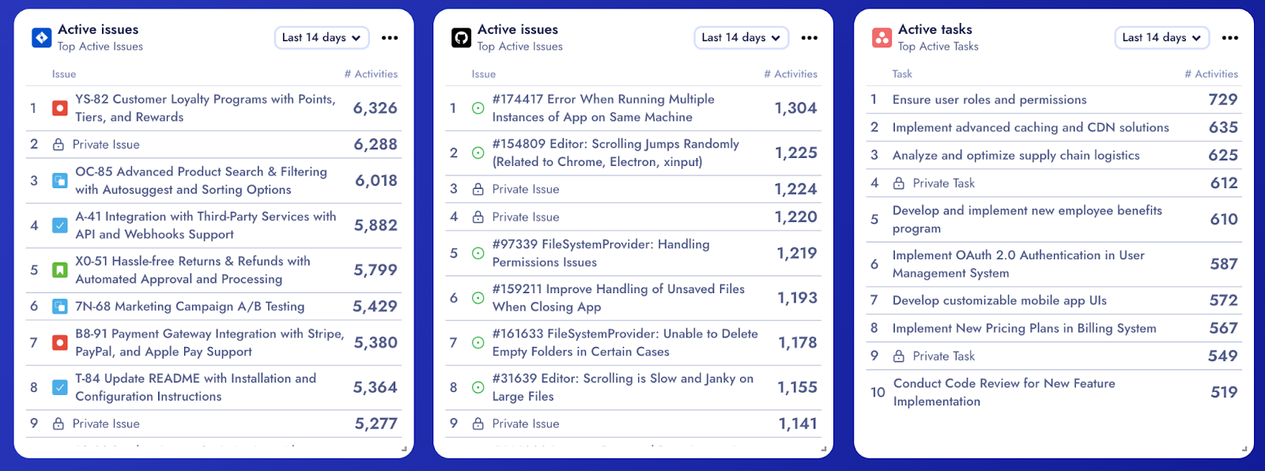Click the Jira logo icon on first panel
Screen dimensions: 1265x471
click(x=41, y=37)
